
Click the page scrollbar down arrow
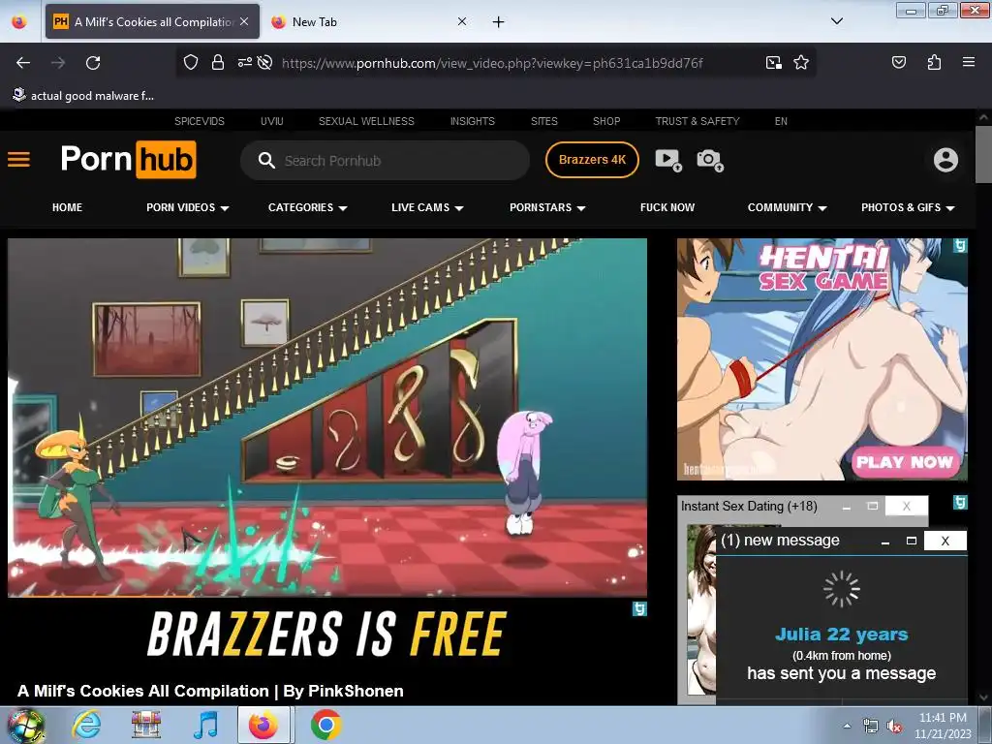click(983, 697)
